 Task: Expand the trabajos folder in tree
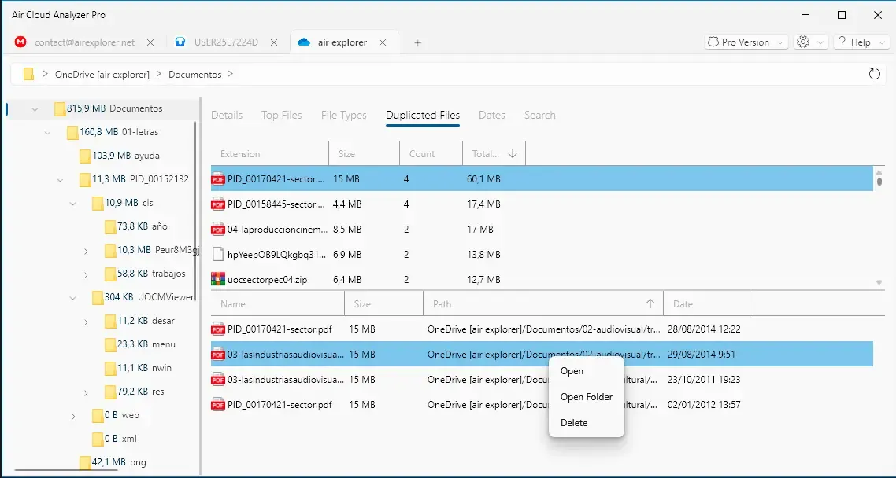click(86, 275)
